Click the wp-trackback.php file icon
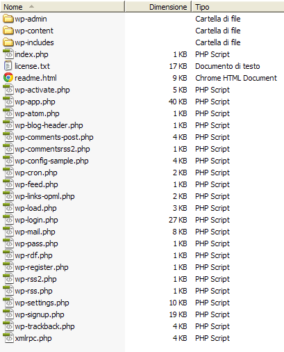 (8, 326)
